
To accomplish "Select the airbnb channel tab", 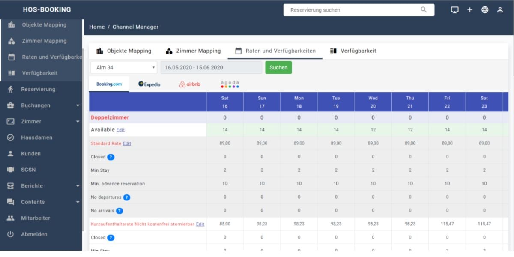I will [190, 84].
